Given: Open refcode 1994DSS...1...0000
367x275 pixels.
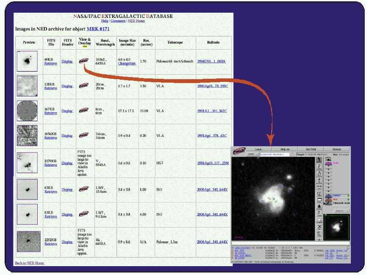Looking at the screenshot, I should coord(211,61).
